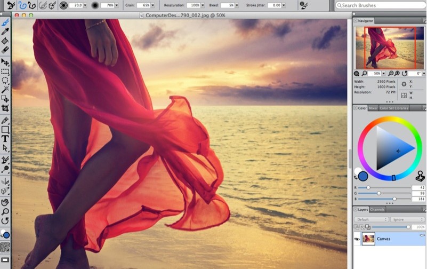This screenshot has width=427, height=269.
Task: Choose the Rotate Page tool
Action: [5, 220]
